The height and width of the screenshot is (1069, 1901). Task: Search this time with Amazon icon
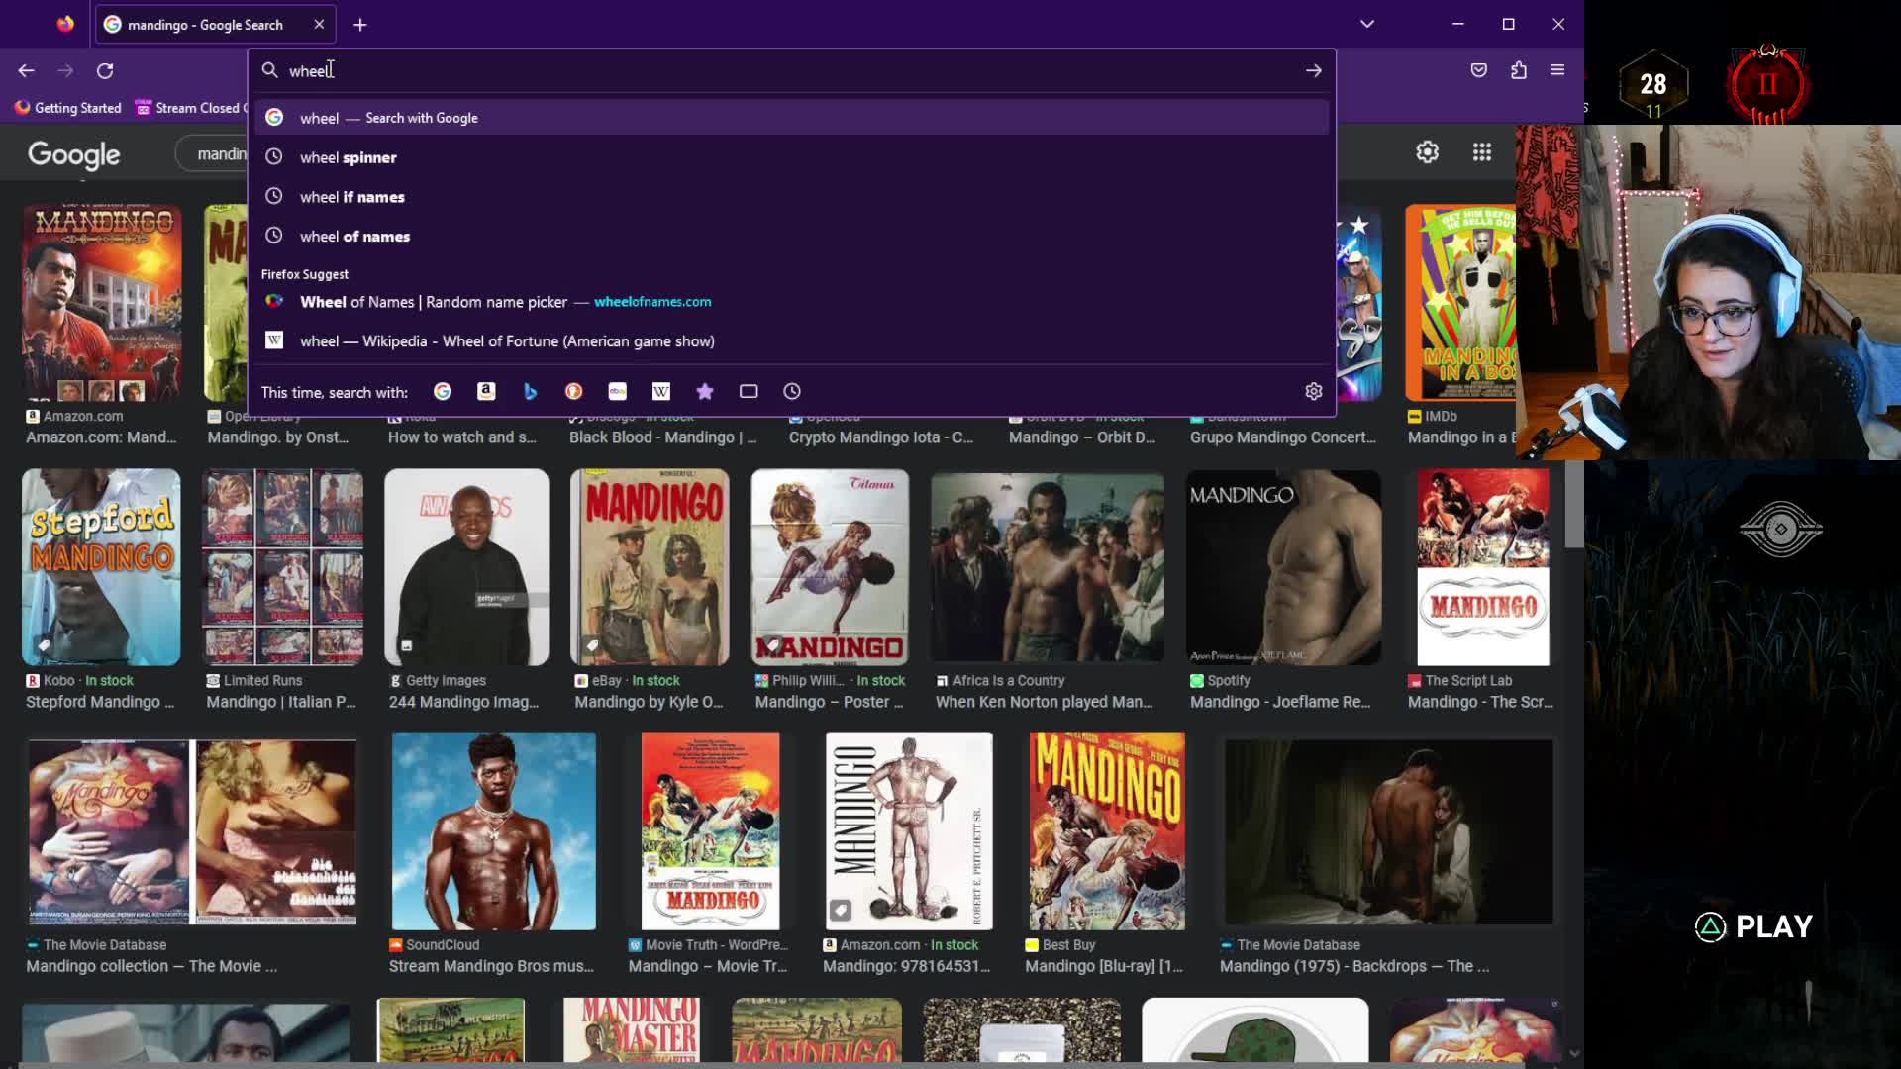[486, 392]
